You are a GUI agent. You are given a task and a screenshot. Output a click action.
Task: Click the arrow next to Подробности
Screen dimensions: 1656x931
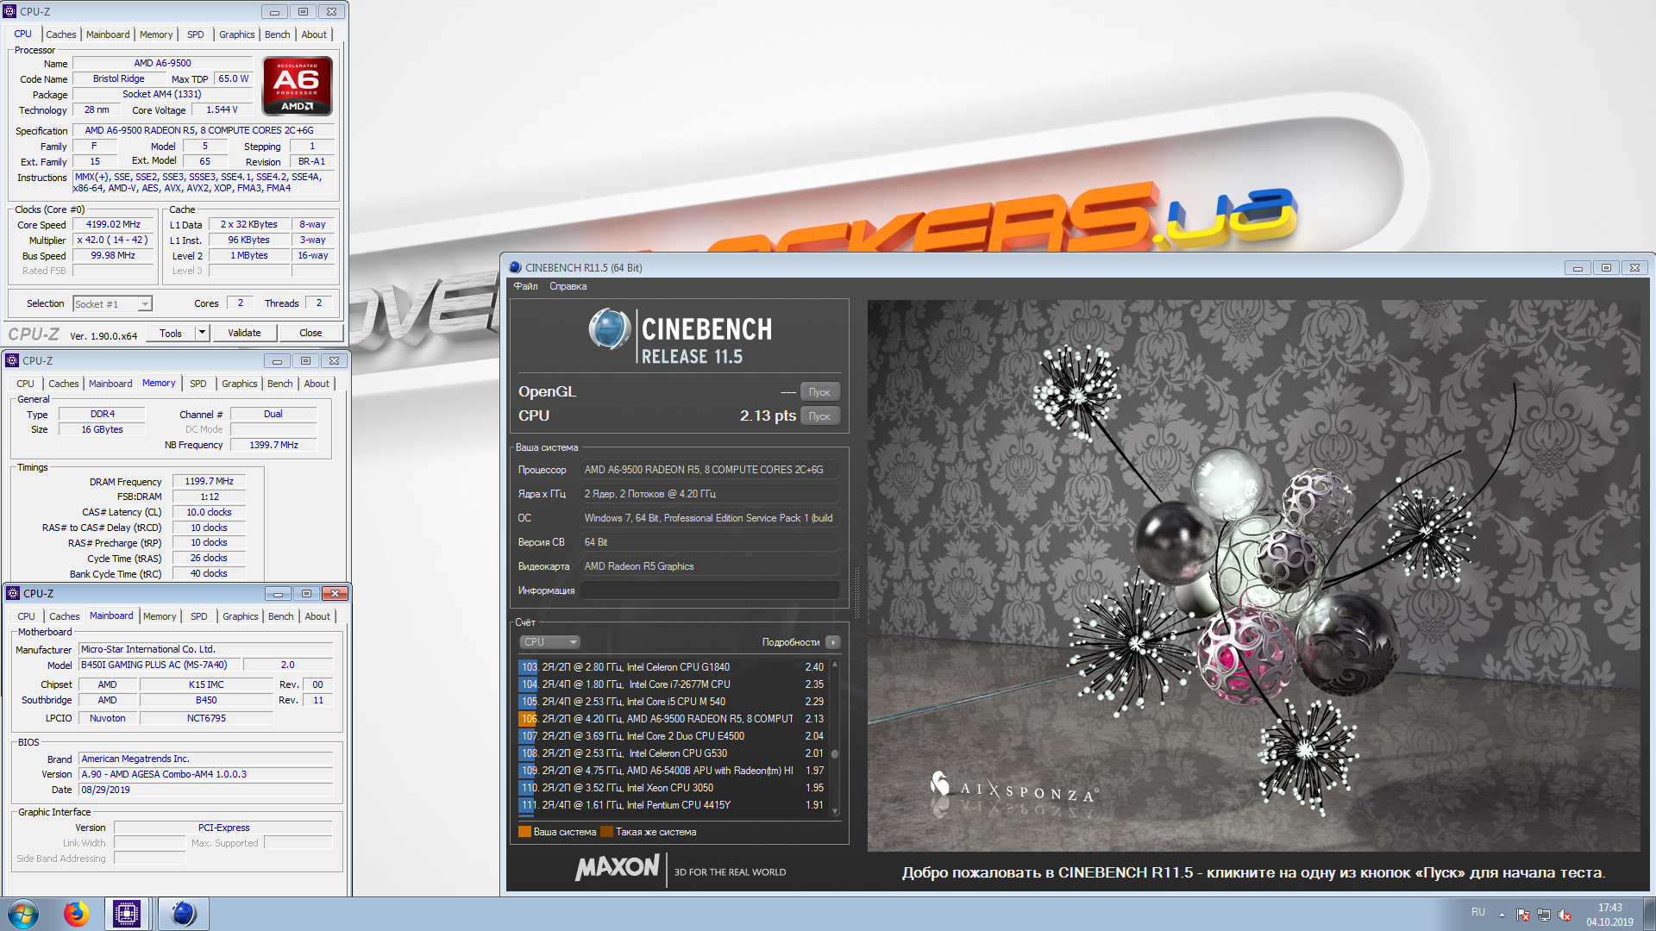click(832, 642)
